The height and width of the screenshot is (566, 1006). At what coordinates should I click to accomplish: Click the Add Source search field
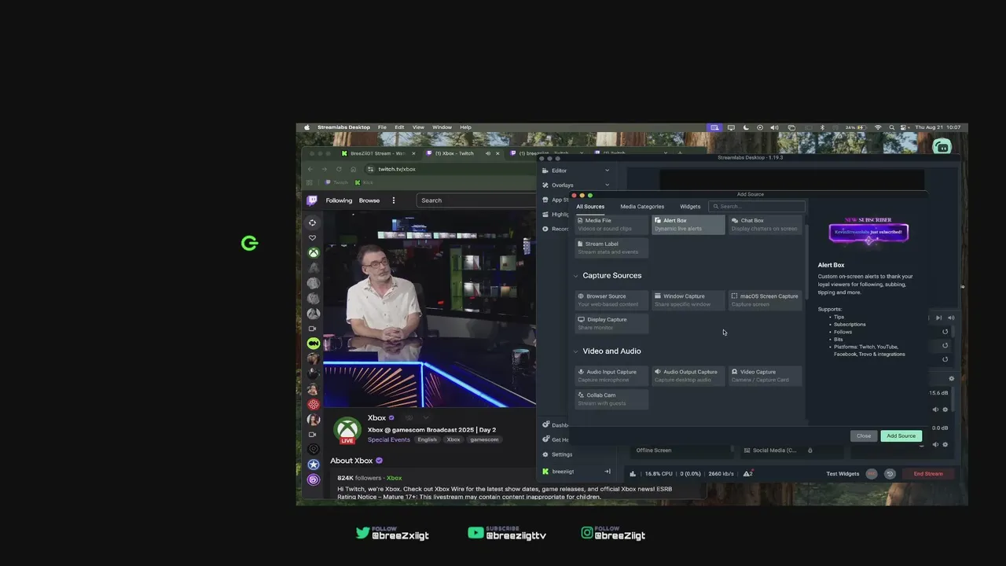coord(757,207)
